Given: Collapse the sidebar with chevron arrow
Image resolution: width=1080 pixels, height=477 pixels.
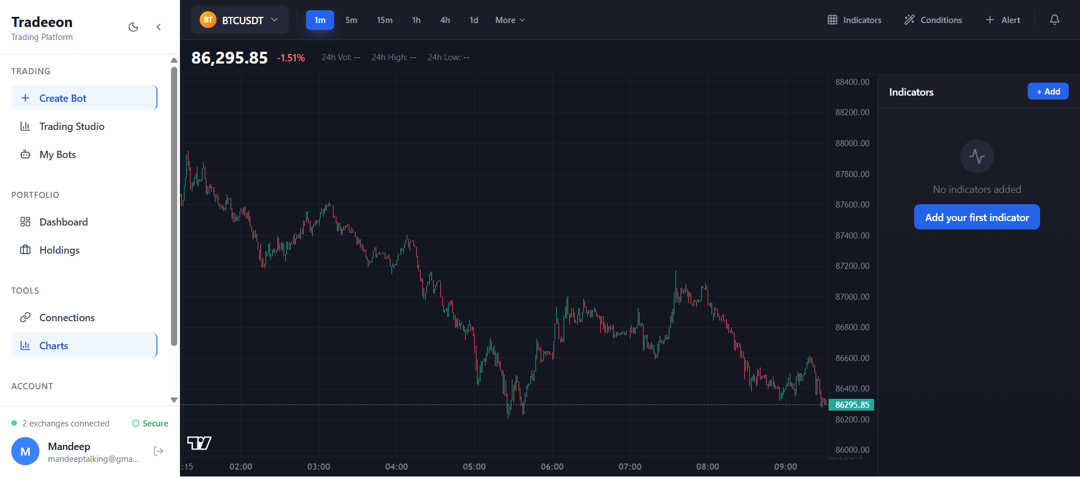Looking at the screenshot, I should (159, 27).
